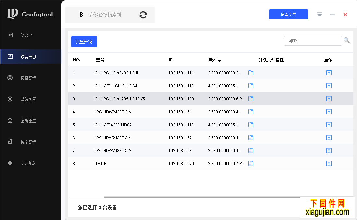
Task: Open 楼宇配置 building configuration
Action: (31, 142)
